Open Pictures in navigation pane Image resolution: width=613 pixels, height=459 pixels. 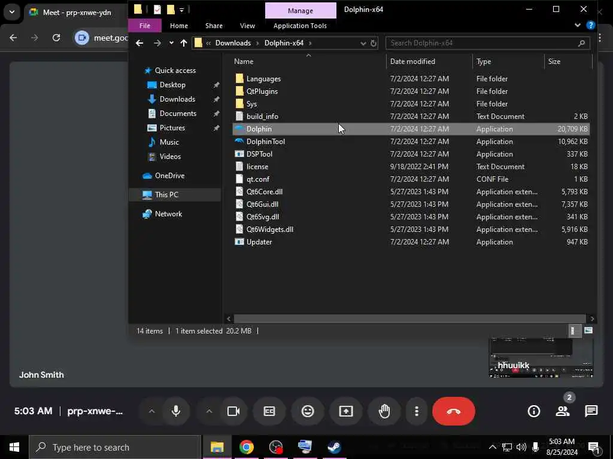coord(172,128)
